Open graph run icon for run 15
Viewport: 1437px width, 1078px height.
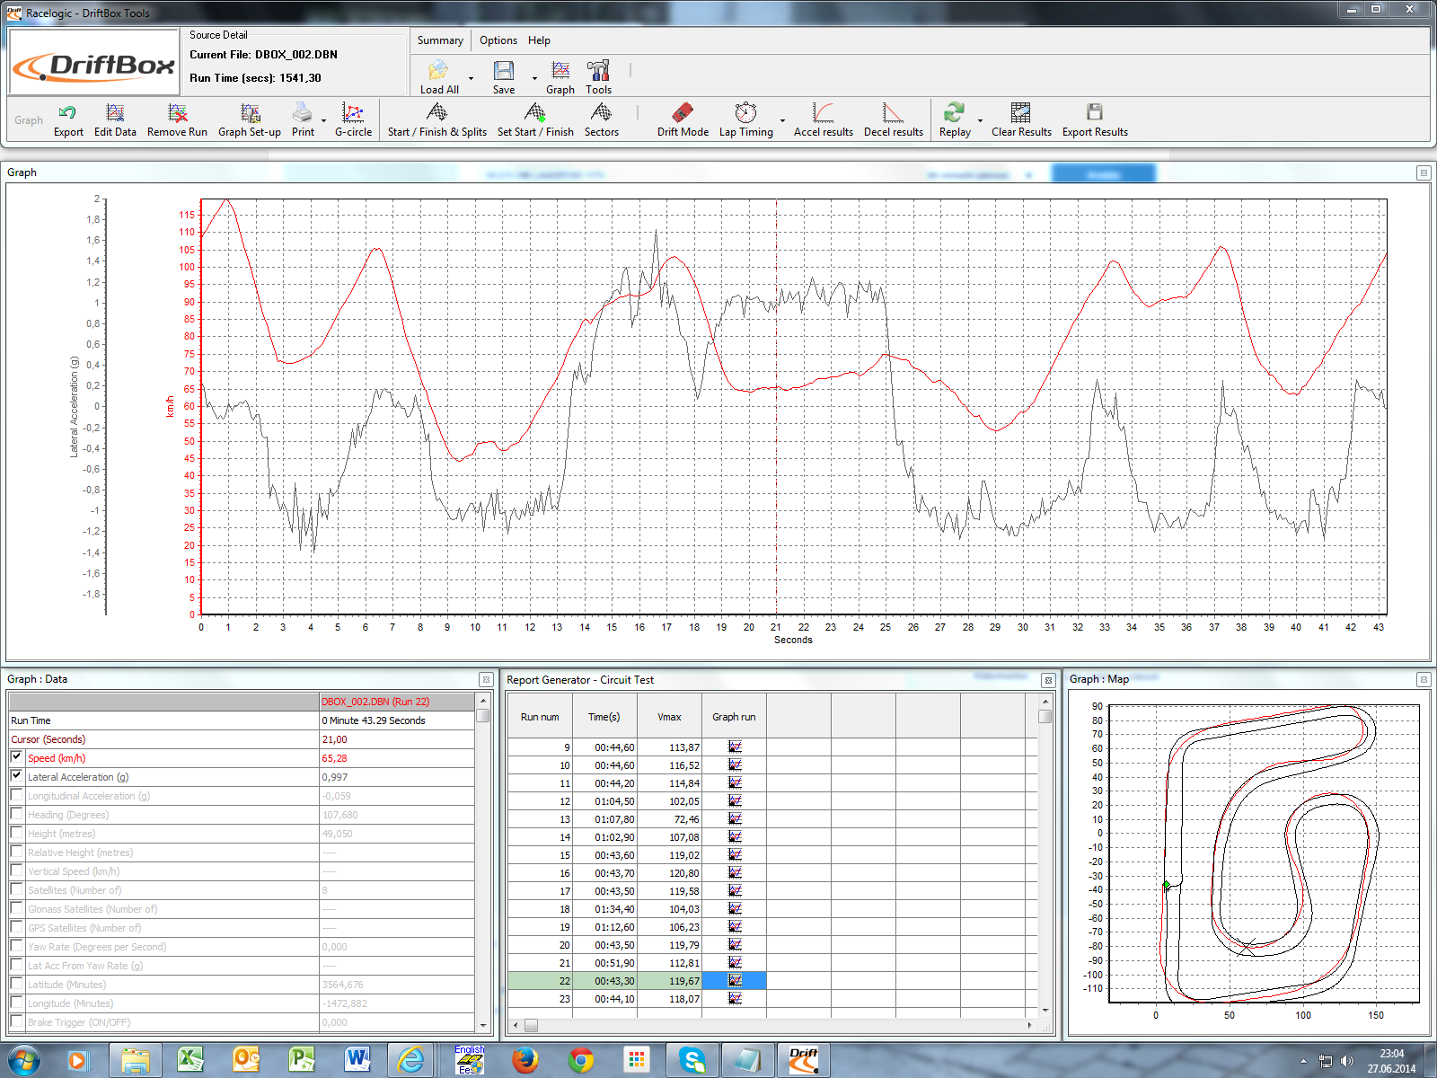point(735,855)
